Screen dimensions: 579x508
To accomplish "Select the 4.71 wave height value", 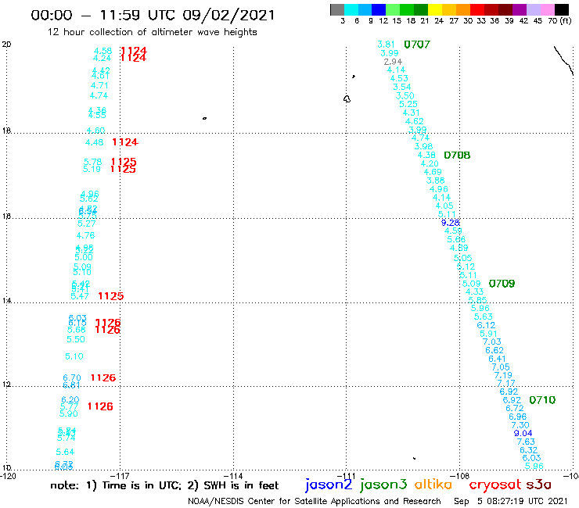I will (x=99, y=86).
